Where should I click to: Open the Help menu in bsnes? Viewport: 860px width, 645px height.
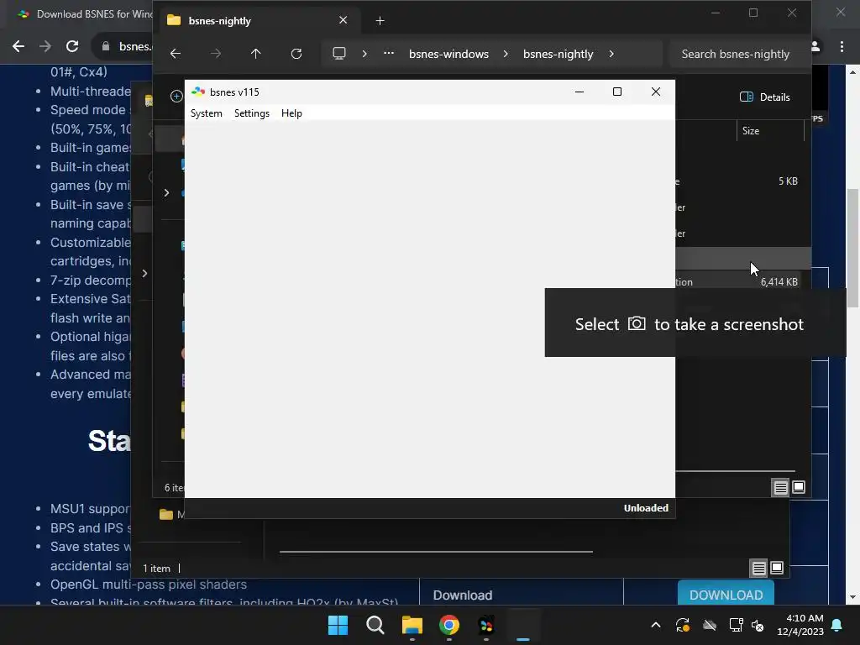(x=291, y=113)
